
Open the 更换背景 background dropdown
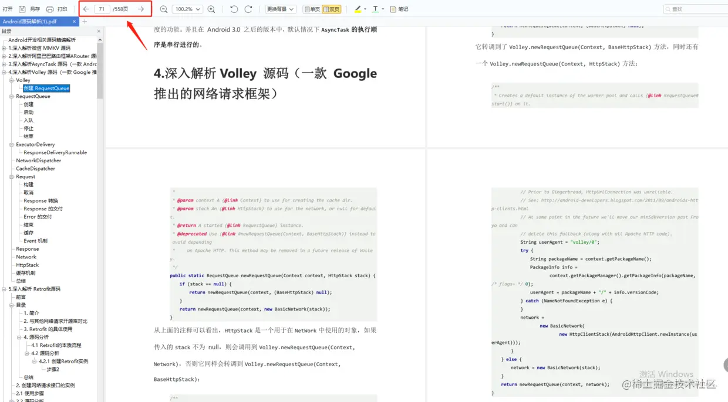pos(280,9)
